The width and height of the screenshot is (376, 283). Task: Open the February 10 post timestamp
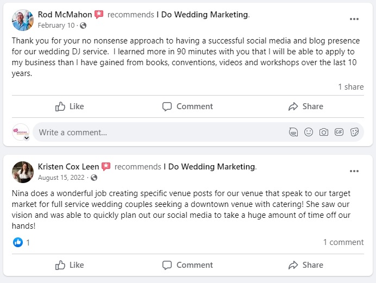coord(57,26)
